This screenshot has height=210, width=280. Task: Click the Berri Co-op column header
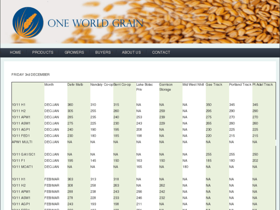[122, 84]
